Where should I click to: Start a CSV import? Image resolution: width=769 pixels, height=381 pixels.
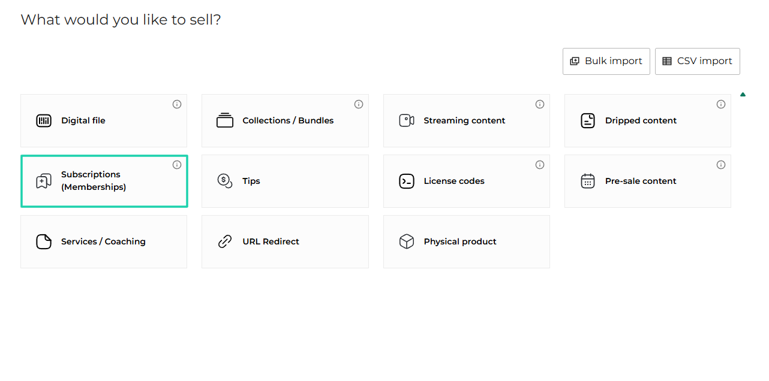697,61
